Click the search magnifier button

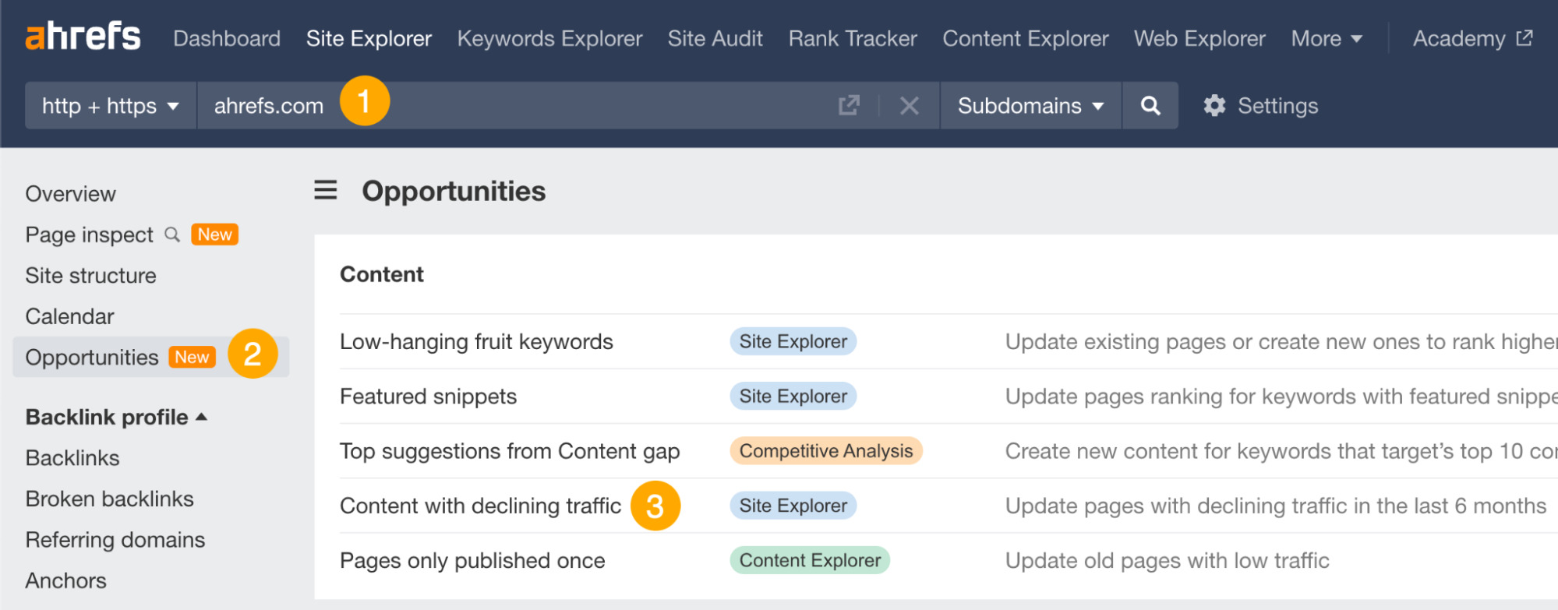(1150, 105)
